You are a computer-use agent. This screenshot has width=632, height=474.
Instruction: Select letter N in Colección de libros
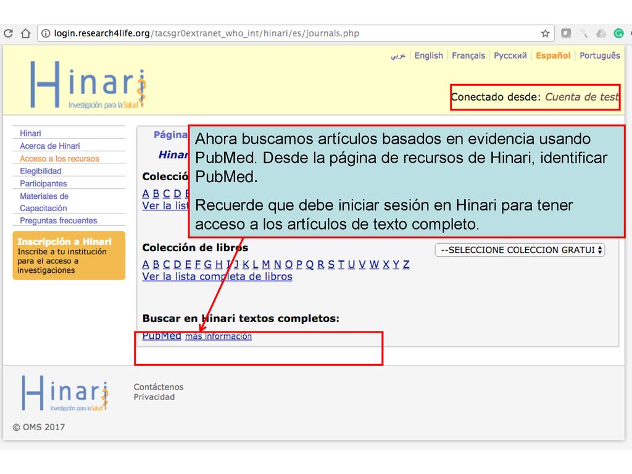pyautogui.click(x=278, y=264)
